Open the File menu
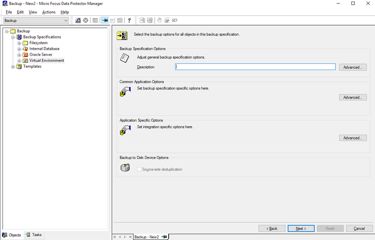375x240 pixels. point(9,12)
